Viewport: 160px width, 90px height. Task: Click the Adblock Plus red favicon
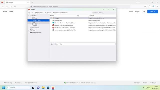click(x=53, y=25)
